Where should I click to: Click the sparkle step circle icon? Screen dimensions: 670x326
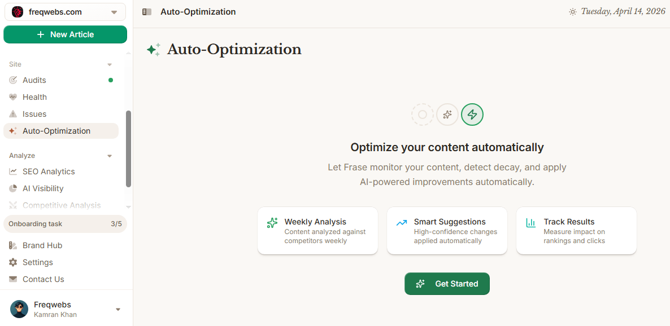[x=447, y=115]
